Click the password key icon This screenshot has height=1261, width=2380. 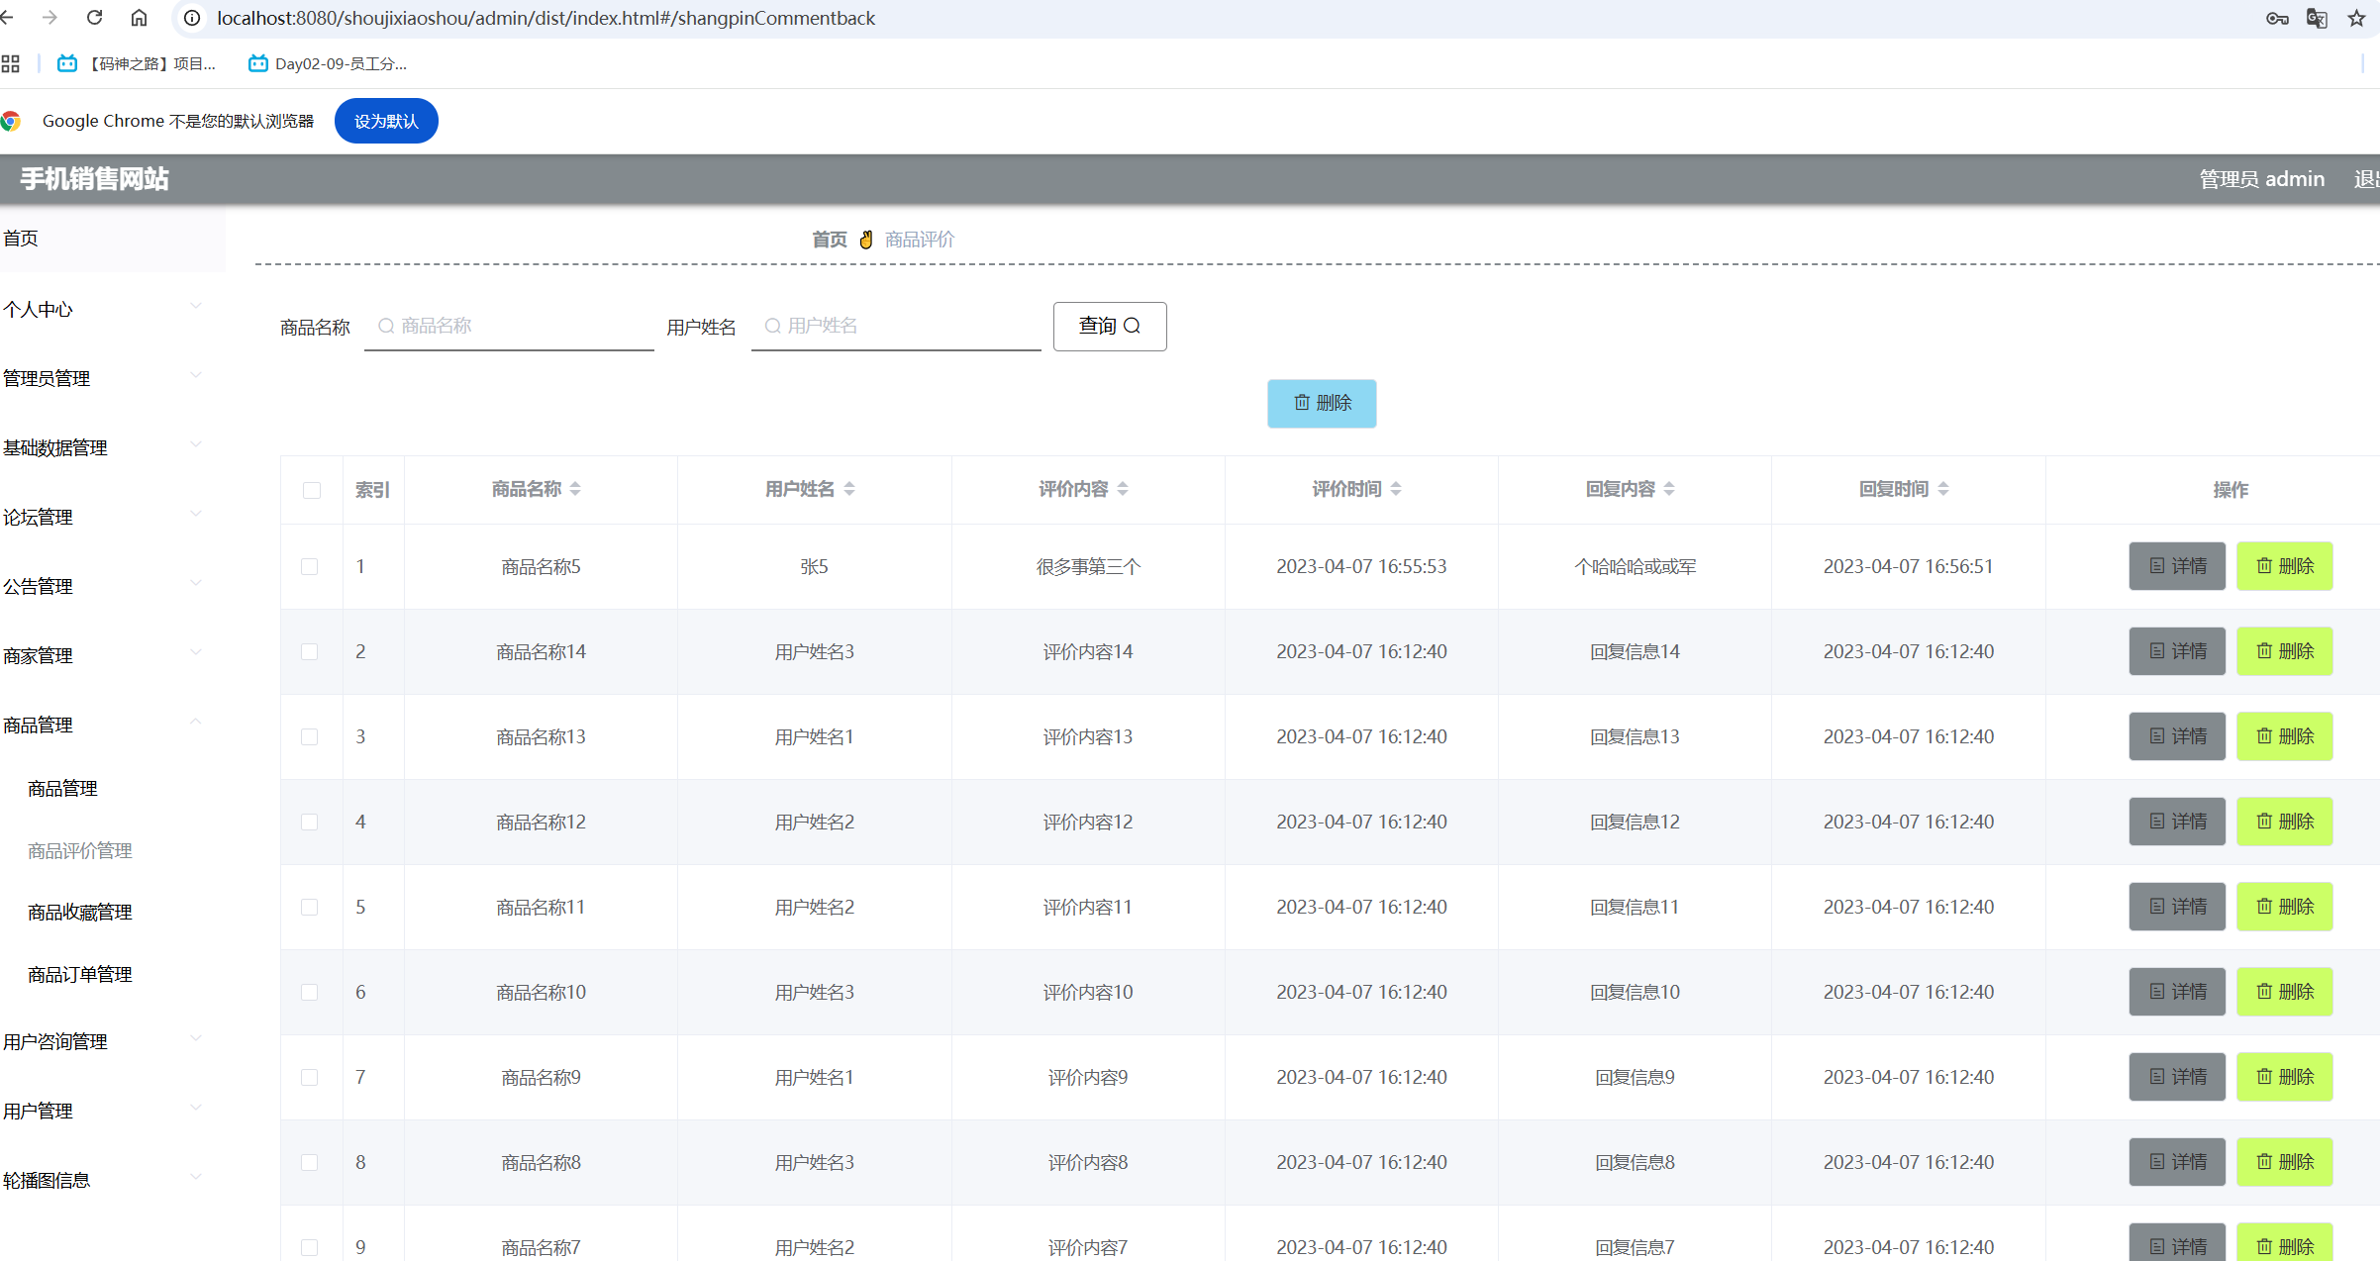2276,18
